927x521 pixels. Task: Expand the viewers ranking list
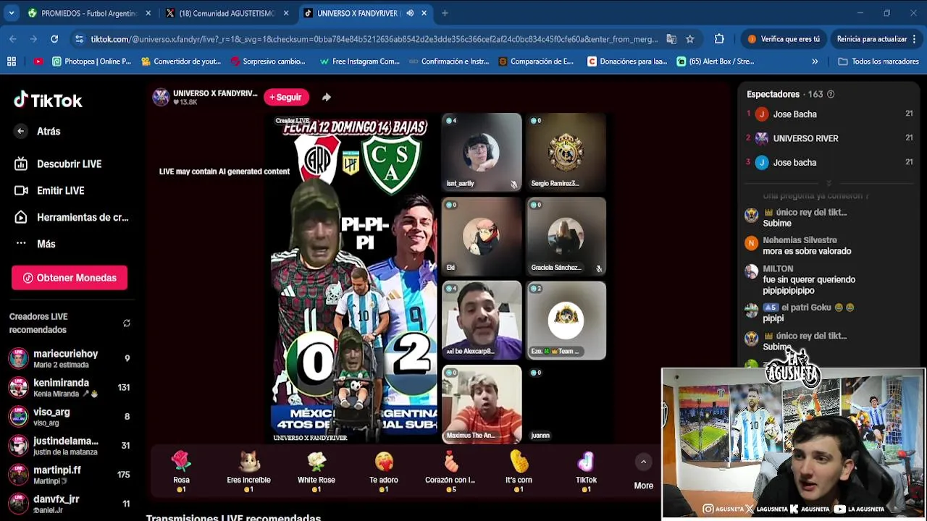click(x=829, y=183)
